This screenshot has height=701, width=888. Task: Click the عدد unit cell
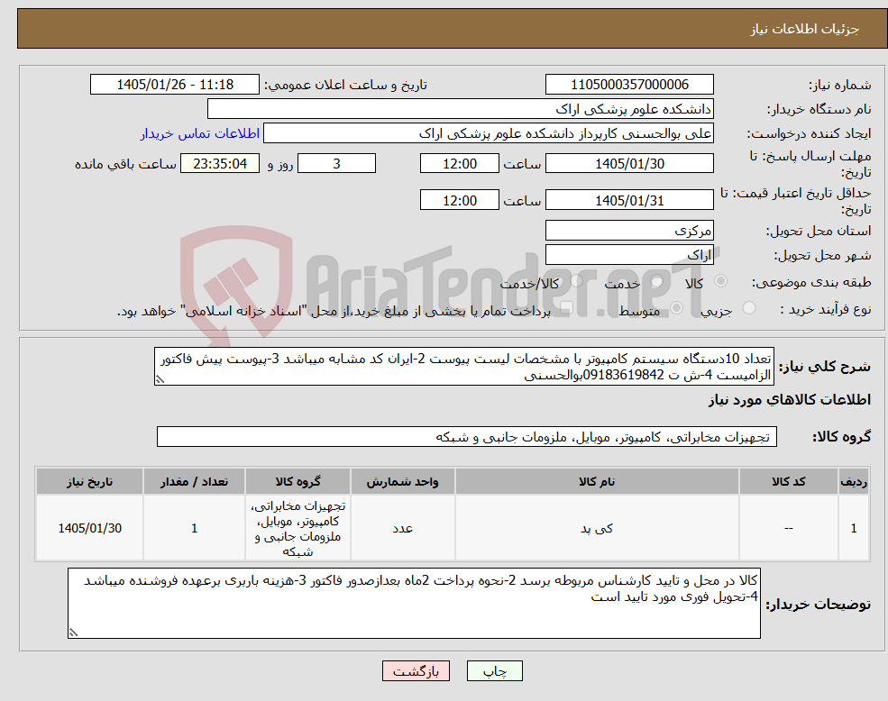pyautogui.click(x=403, y=528)
